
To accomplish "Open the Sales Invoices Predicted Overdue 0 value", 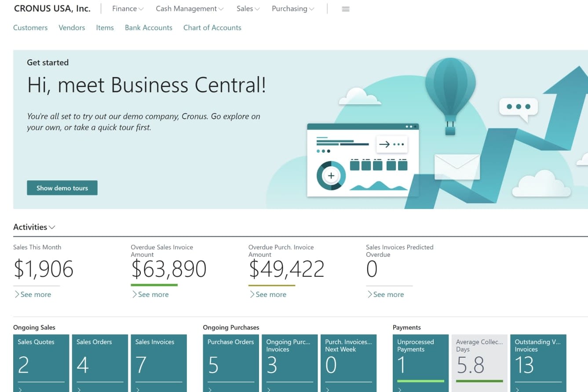I will 372,269.
